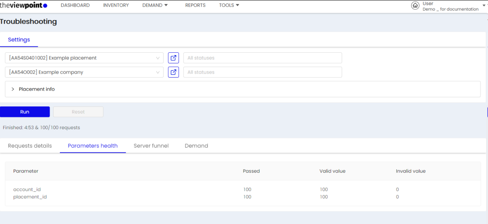488x224 pixels.
Task: Click placement All statuses field
Action: click(263, 58)
